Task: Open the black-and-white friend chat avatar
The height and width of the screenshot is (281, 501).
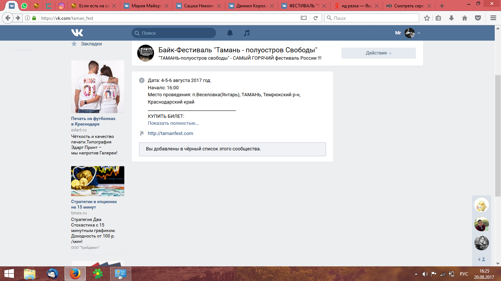Action: click(x=482, y=243)
